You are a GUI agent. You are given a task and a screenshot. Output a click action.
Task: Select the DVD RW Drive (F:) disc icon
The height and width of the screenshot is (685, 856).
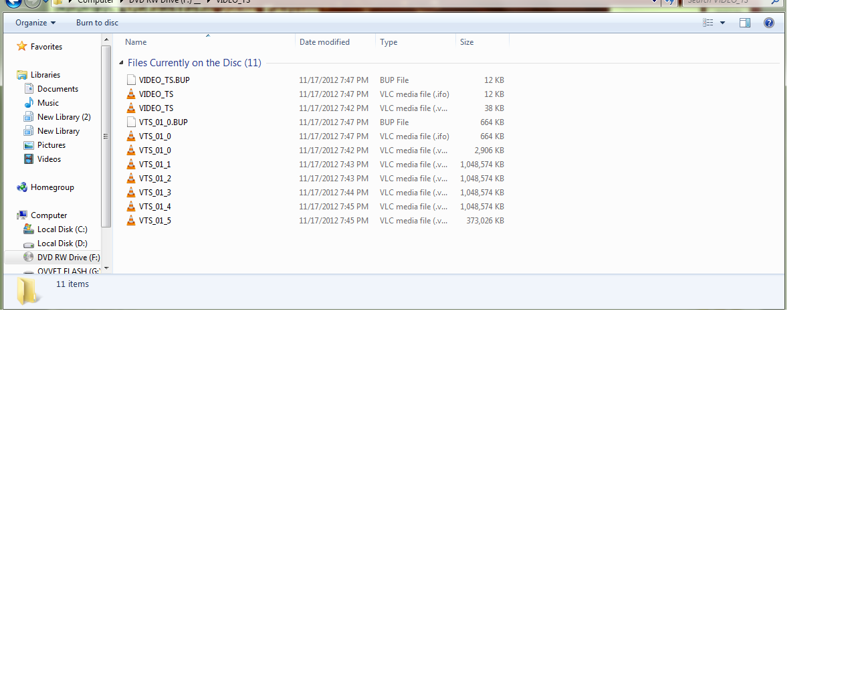(29, 258)
